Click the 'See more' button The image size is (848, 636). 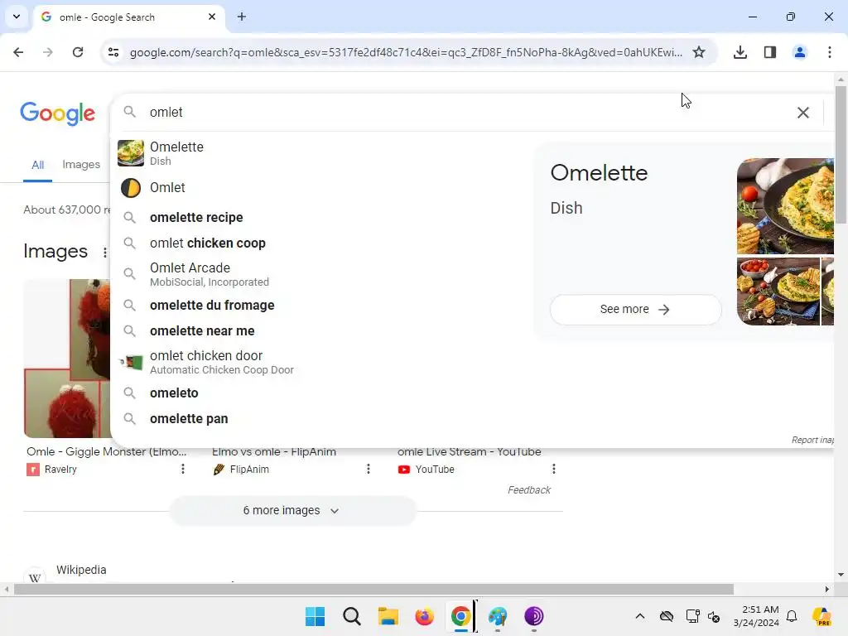[x=635, y=310]
